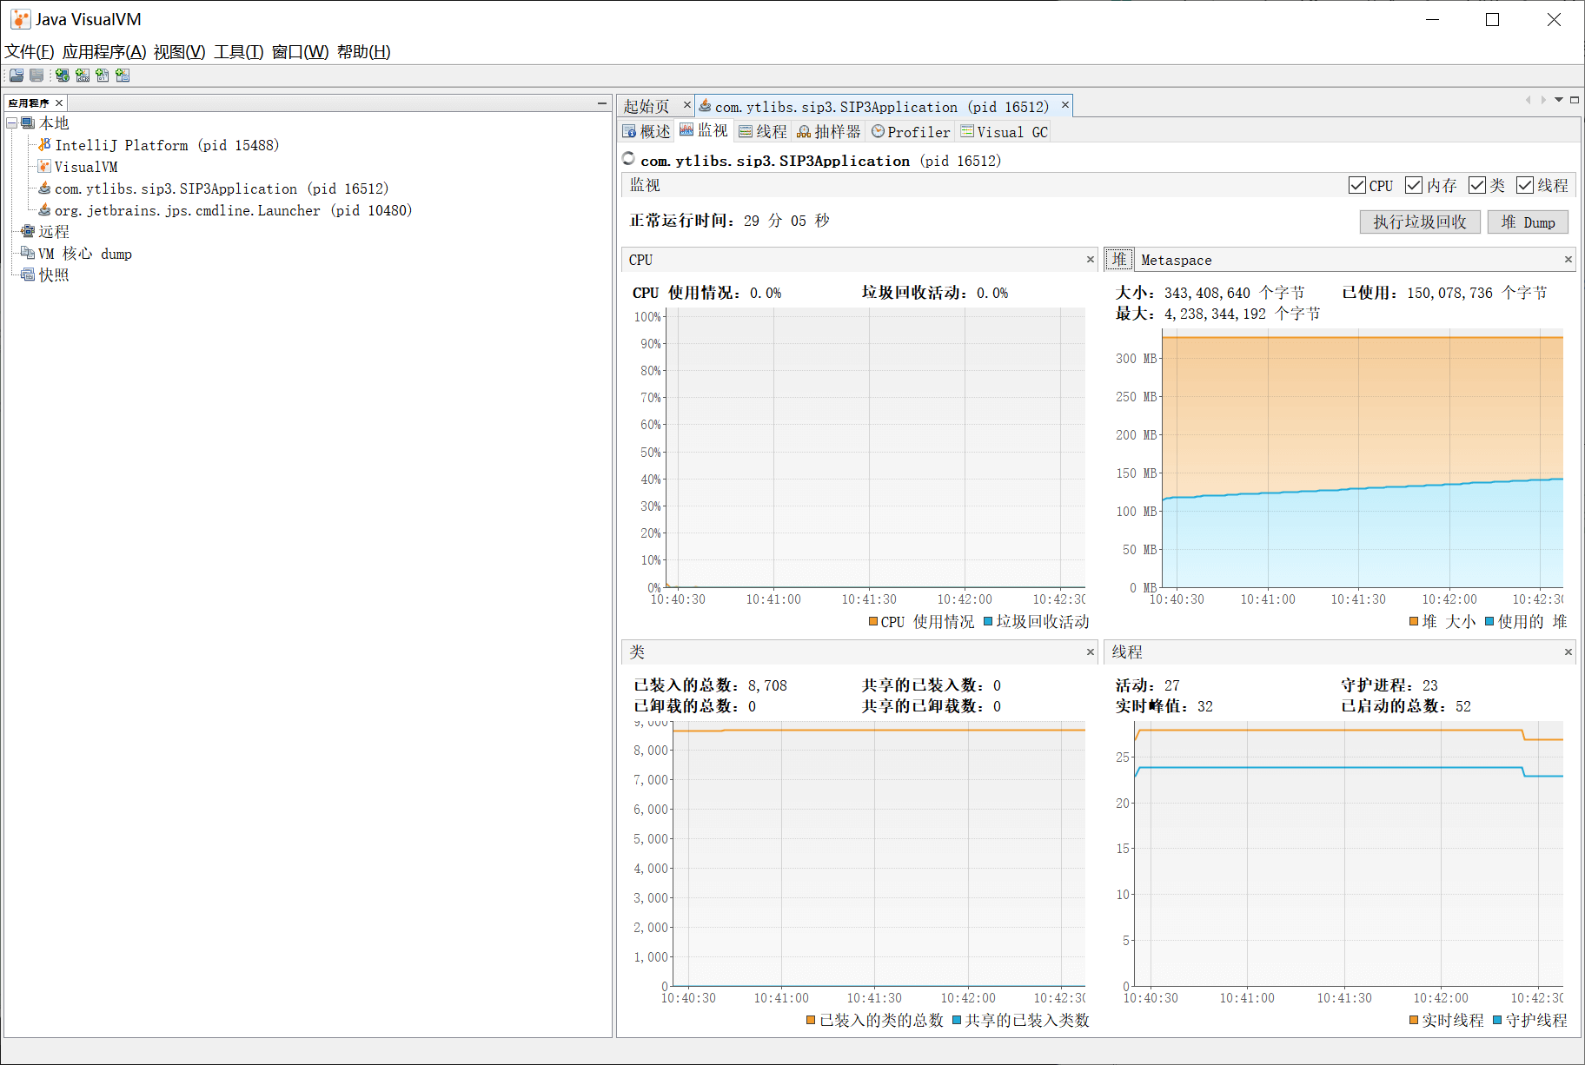The height and width of the screenshot is (1065, 1585).
Task: Minimize the 应用程序 side panel
Action: pyautogui.click(x=601, y=103)
